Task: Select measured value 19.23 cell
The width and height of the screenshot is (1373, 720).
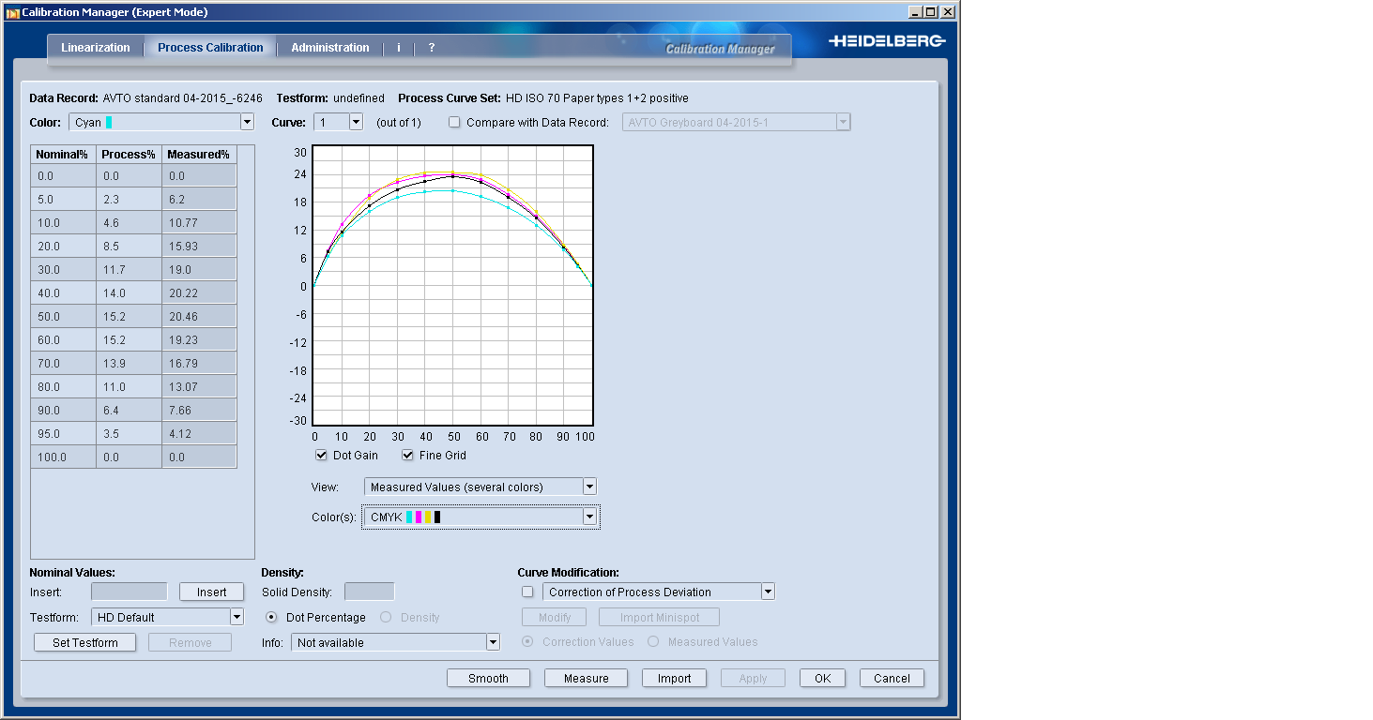Action: tap(199, 339)
